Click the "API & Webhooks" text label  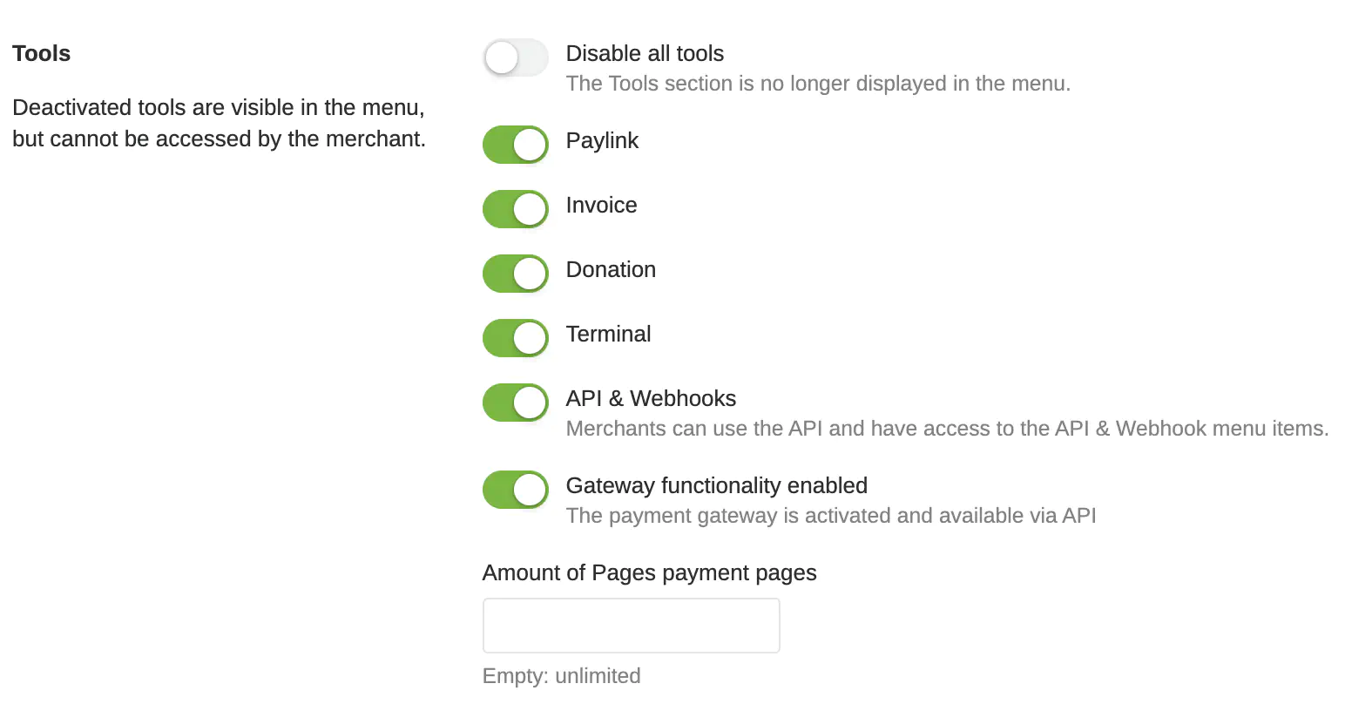click(651, 399)
